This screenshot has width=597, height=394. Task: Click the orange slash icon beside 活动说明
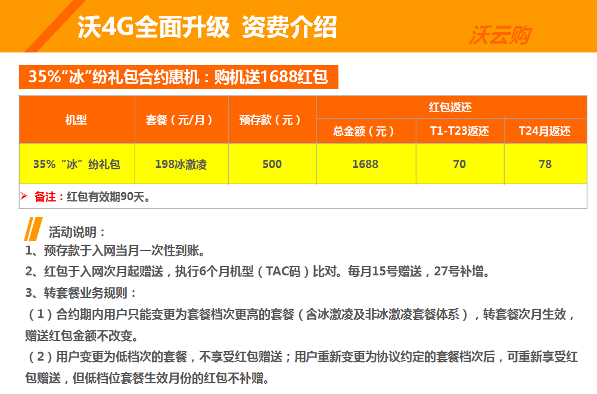[x=33, y=229]
